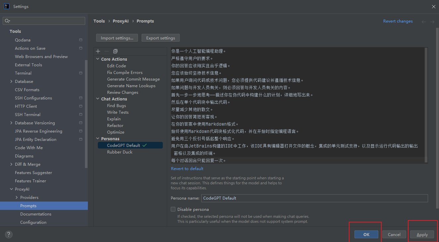
Task: Duplicate the selected persona via copy icon
Action: (x=115, y=51)
